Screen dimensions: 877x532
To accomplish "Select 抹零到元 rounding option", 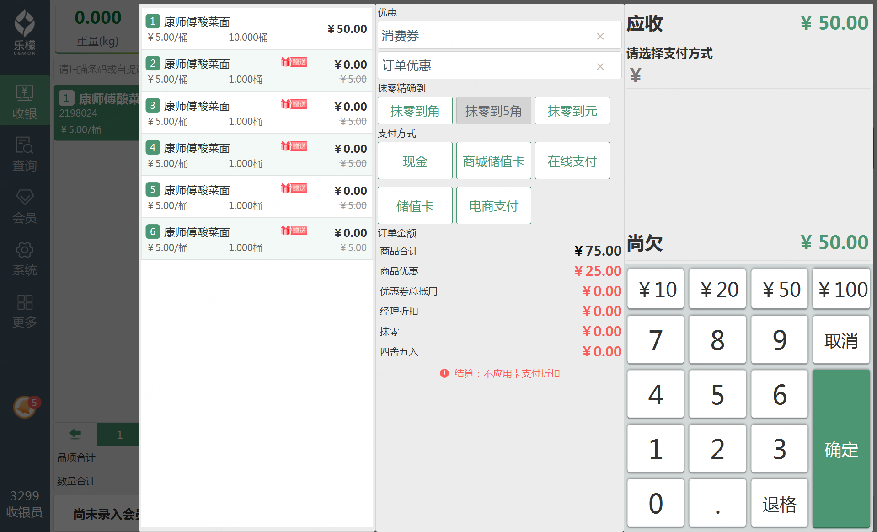I will coord(572,110).
